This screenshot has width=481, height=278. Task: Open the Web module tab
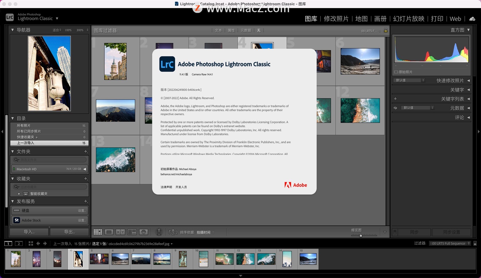tap(455, 19)
